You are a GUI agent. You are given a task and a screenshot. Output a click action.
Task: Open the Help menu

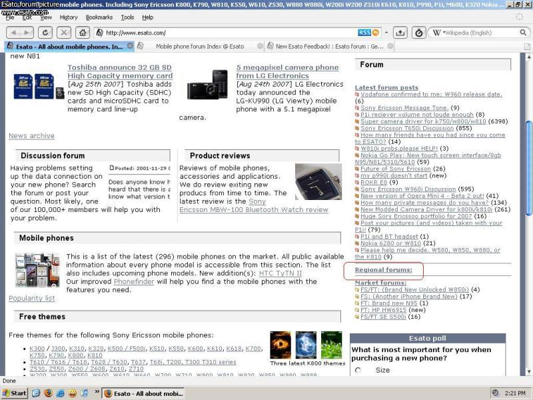(147, 17)
